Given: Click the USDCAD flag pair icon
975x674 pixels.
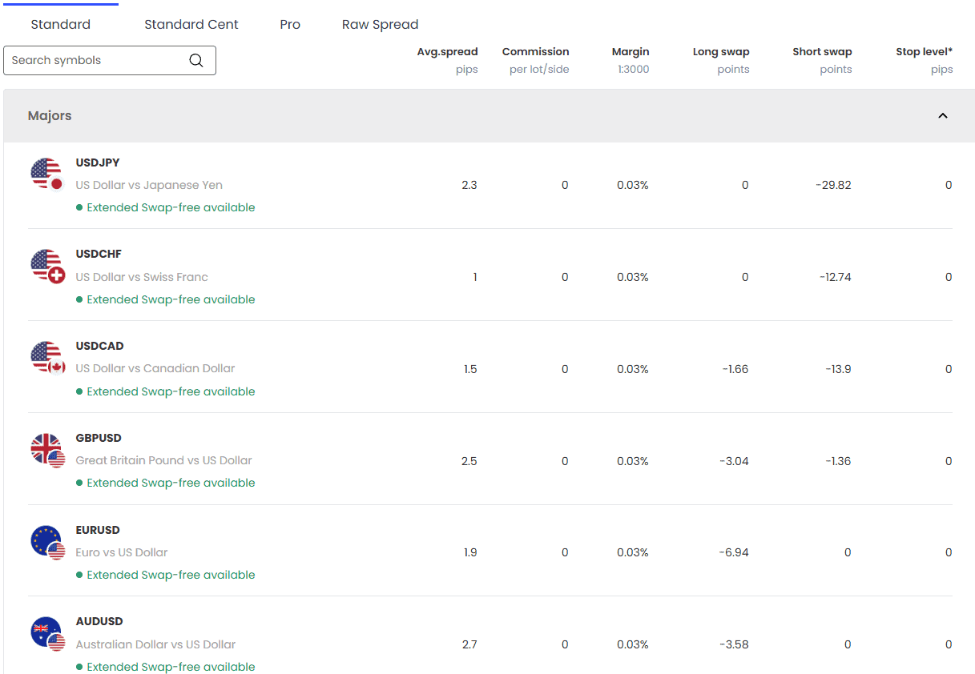Looking at the screenshot, I should pyautogui.click(x=46, y=358).
